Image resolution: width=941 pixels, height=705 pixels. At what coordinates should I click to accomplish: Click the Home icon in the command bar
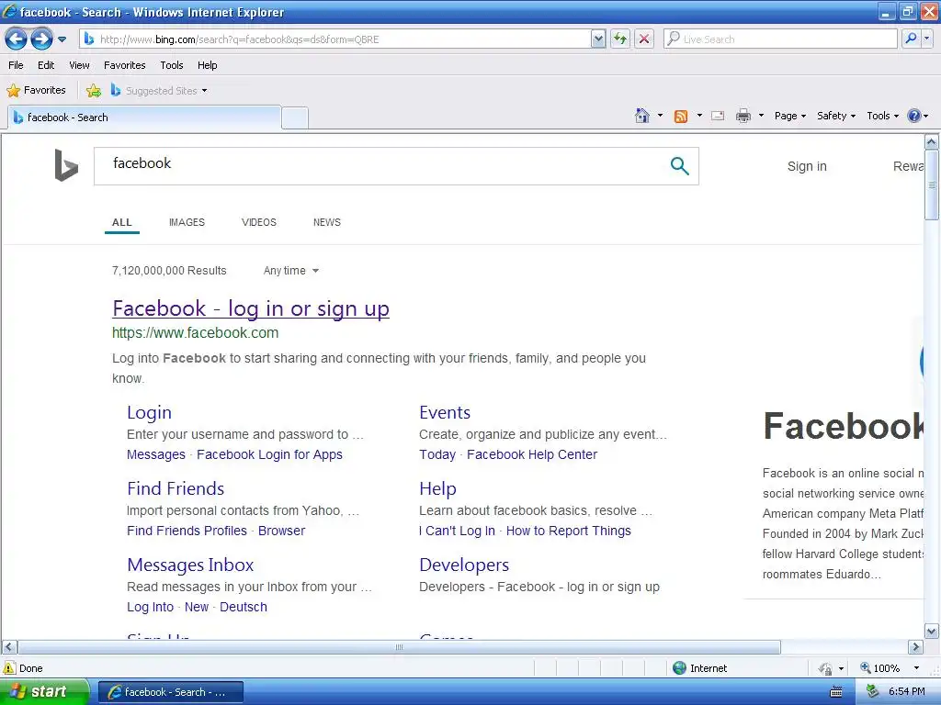click(x=642, y=116)
